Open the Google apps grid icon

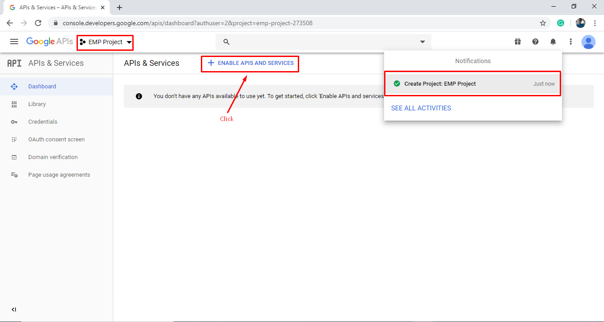point(517,41)
